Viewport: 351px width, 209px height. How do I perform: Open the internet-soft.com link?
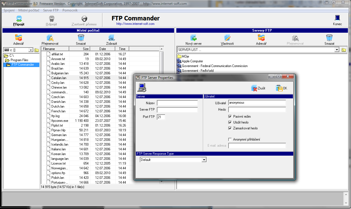135,24
